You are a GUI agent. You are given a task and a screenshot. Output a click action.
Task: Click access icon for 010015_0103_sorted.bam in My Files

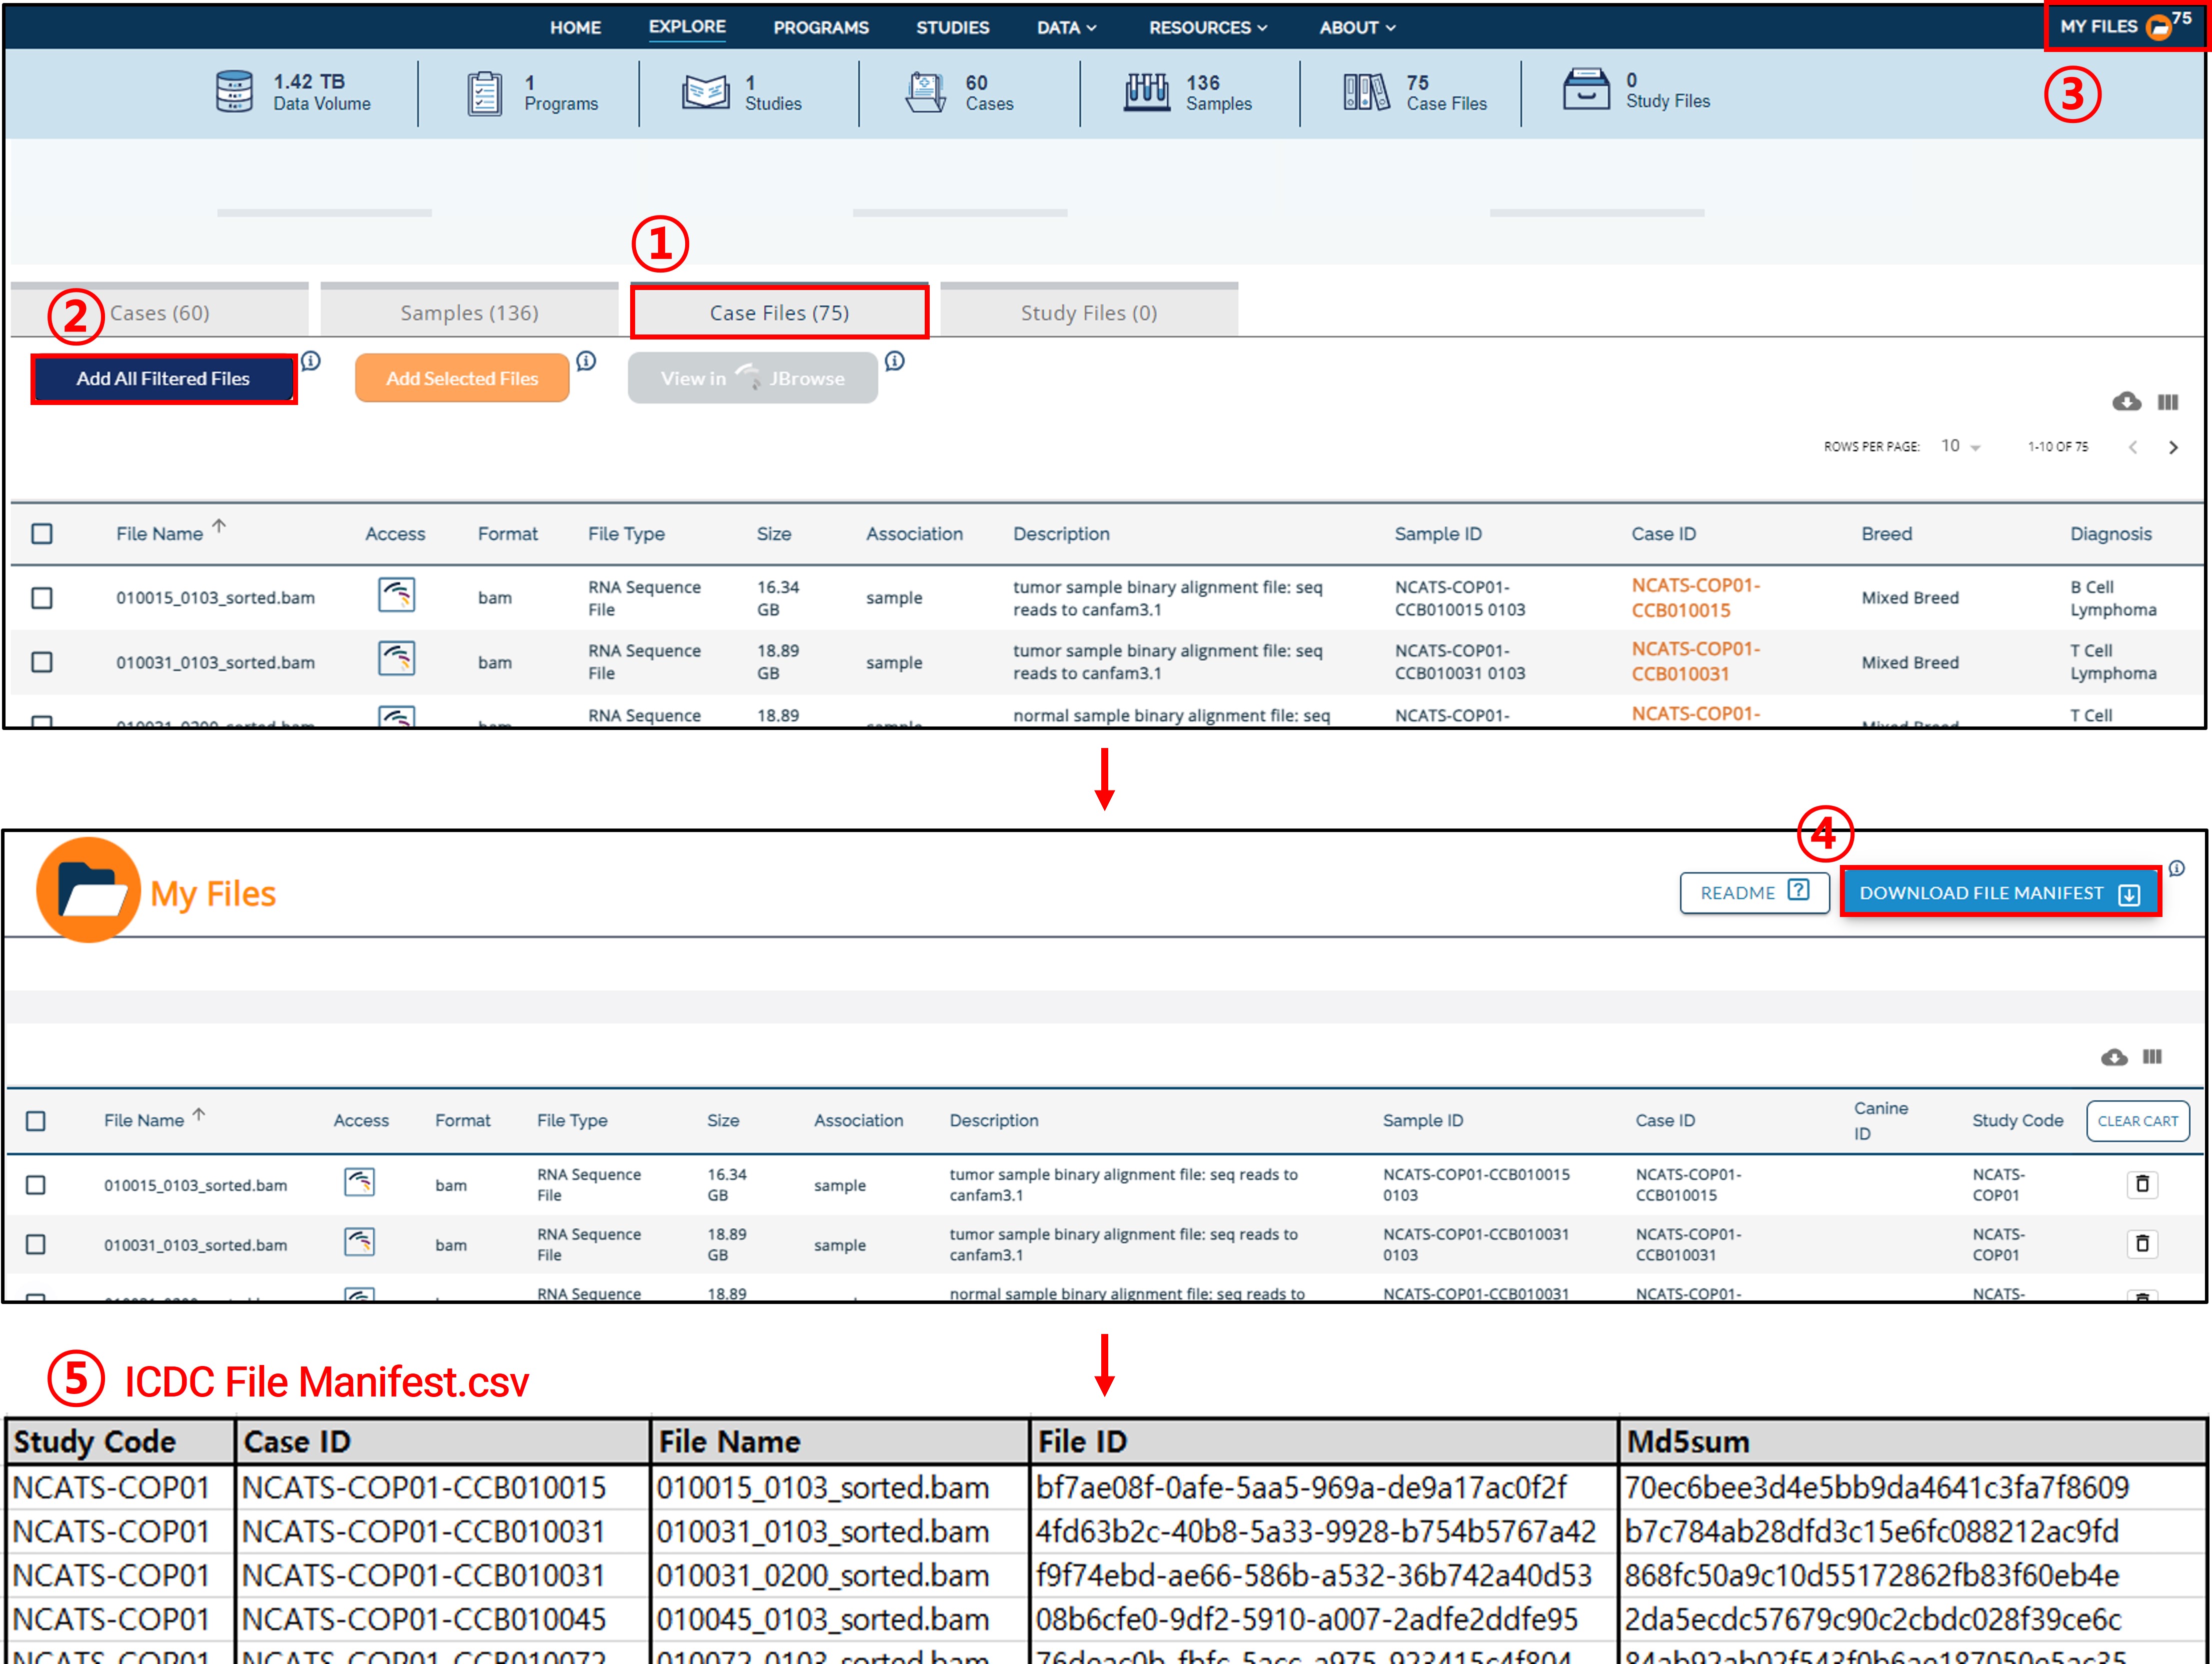coord(360,1182)
